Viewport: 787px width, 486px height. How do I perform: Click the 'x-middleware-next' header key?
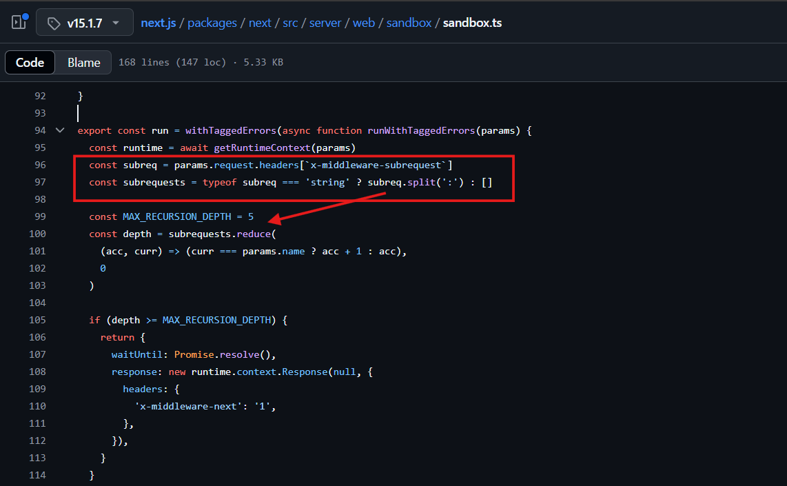[189, 406]
